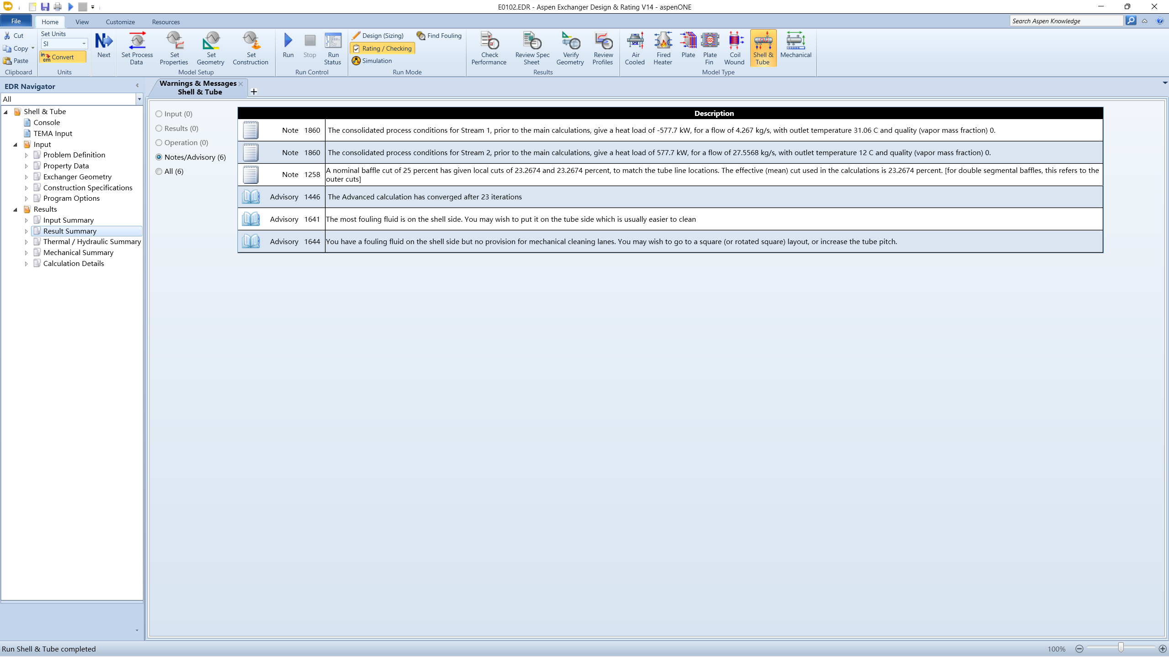Open the Customize ribbon tab
Viewport: 1169px width, 657px height.
(x=120, y=22)
